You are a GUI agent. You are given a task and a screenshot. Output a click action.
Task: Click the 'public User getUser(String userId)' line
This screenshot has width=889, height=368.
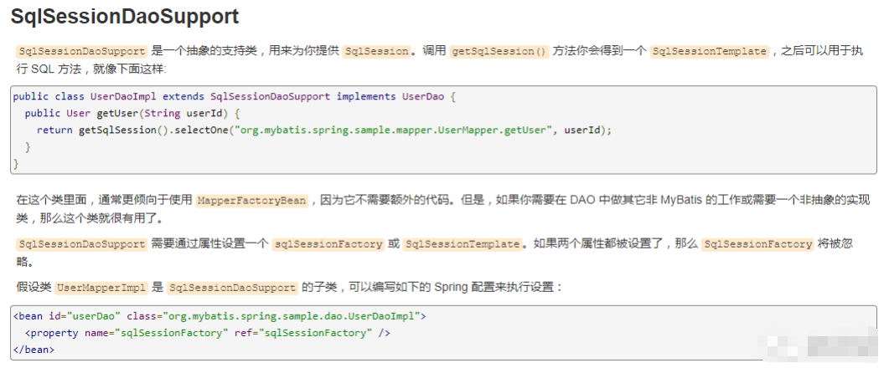pos(132,113)
